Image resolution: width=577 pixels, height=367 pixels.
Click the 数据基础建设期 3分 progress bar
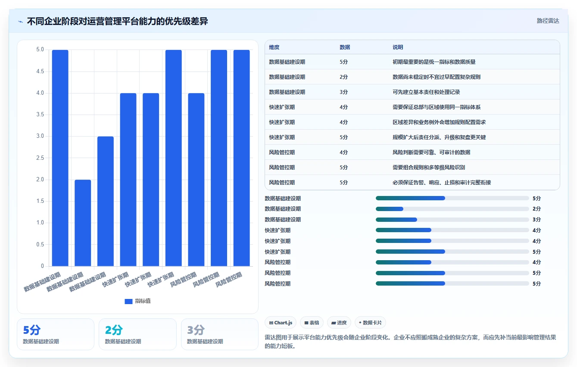pos(452,220)
